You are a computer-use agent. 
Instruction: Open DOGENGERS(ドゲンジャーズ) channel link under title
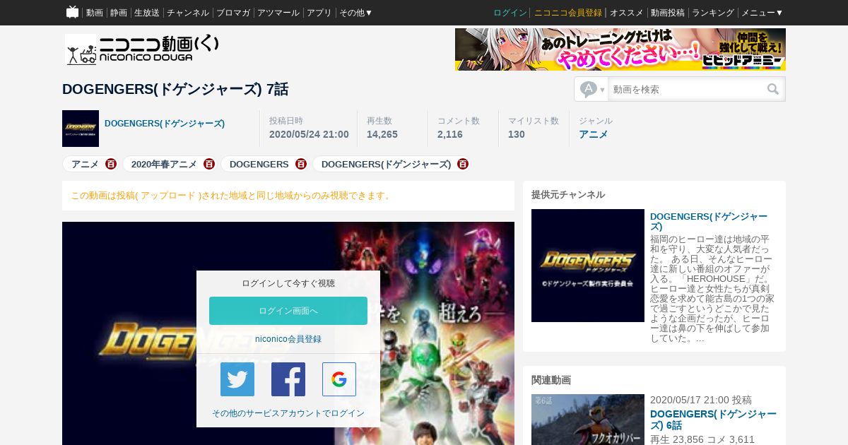[165, 124]
